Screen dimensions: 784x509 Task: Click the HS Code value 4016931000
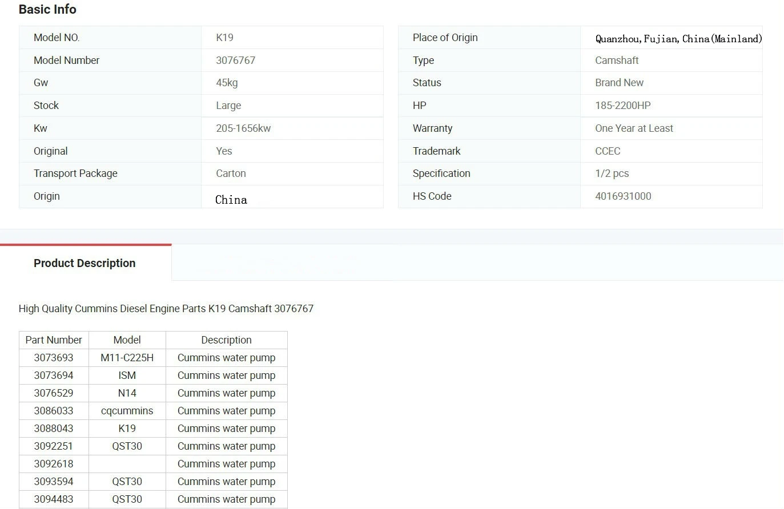(623, 196)
